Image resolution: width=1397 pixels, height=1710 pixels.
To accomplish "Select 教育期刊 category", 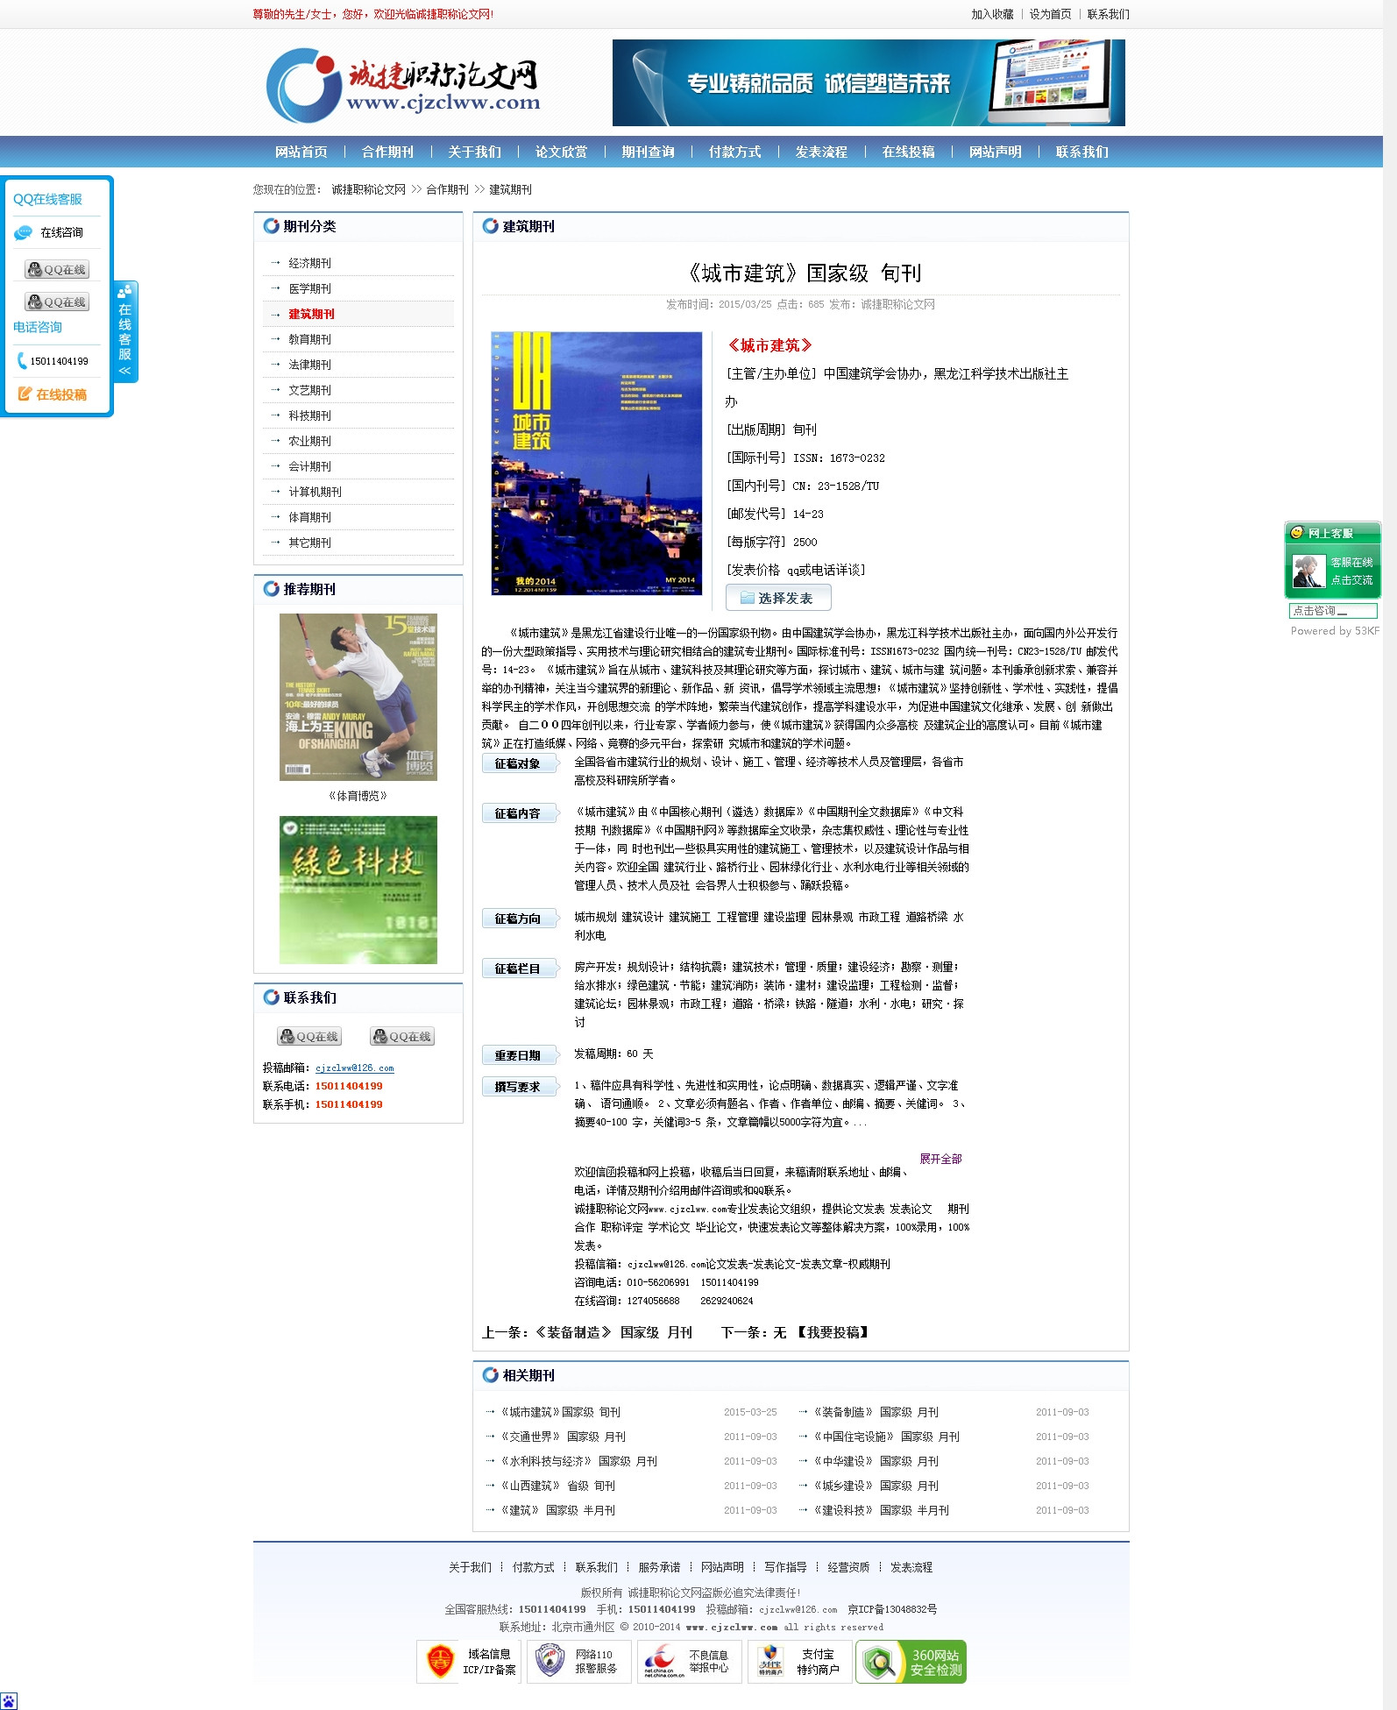I will click(x=309, y=339).
